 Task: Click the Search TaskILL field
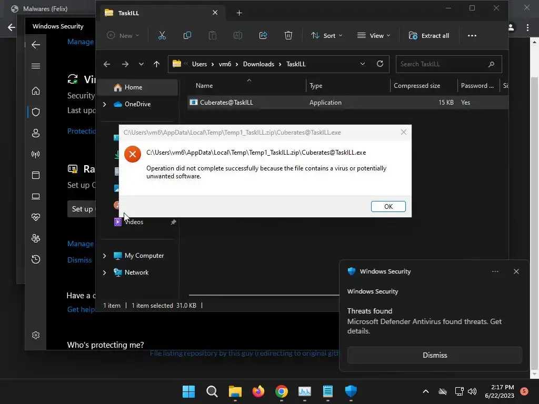(448, 64)
